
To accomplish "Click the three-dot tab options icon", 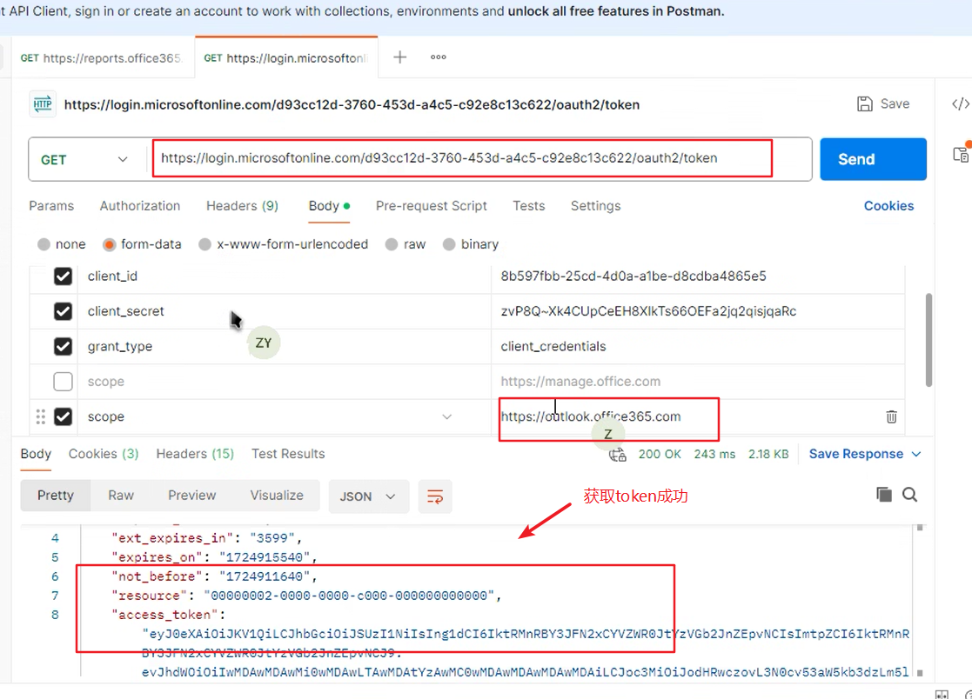I will [438, 57].
